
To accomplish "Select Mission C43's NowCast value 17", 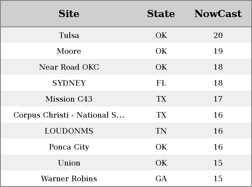I will coord(218,99).
